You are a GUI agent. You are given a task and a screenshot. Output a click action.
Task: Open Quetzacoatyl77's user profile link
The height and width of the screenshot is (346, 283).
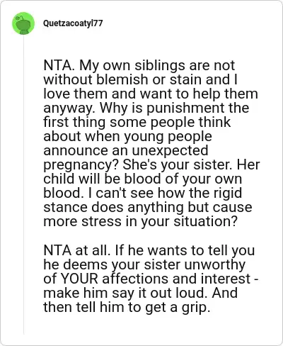pos(73,23)
